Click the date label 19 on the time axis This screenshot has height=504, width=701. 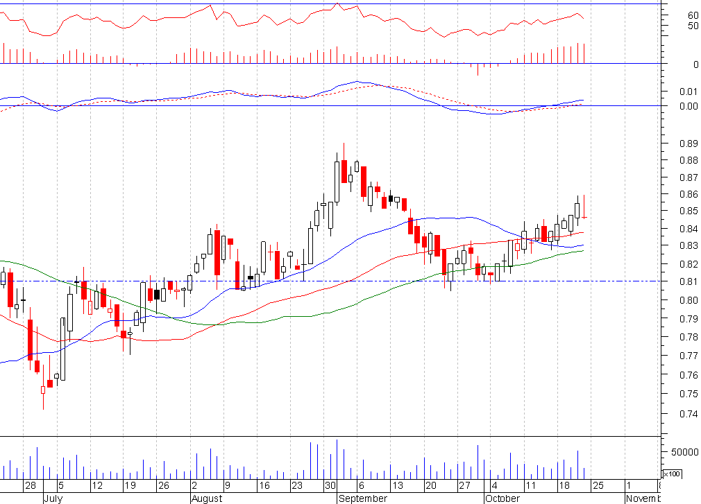pos(130,486)
